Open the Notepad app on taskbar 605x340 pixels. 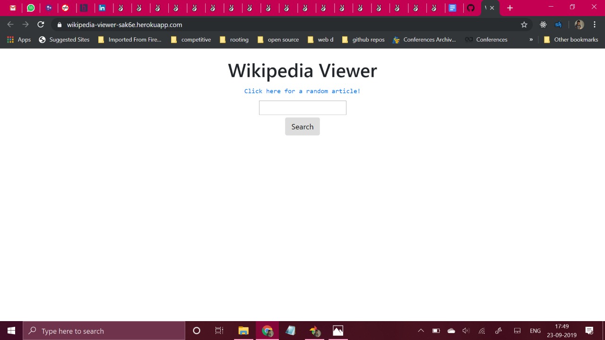291,331
